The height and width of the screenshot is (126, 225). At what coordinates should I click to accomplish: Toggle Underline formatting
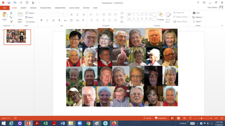[53, 20]
